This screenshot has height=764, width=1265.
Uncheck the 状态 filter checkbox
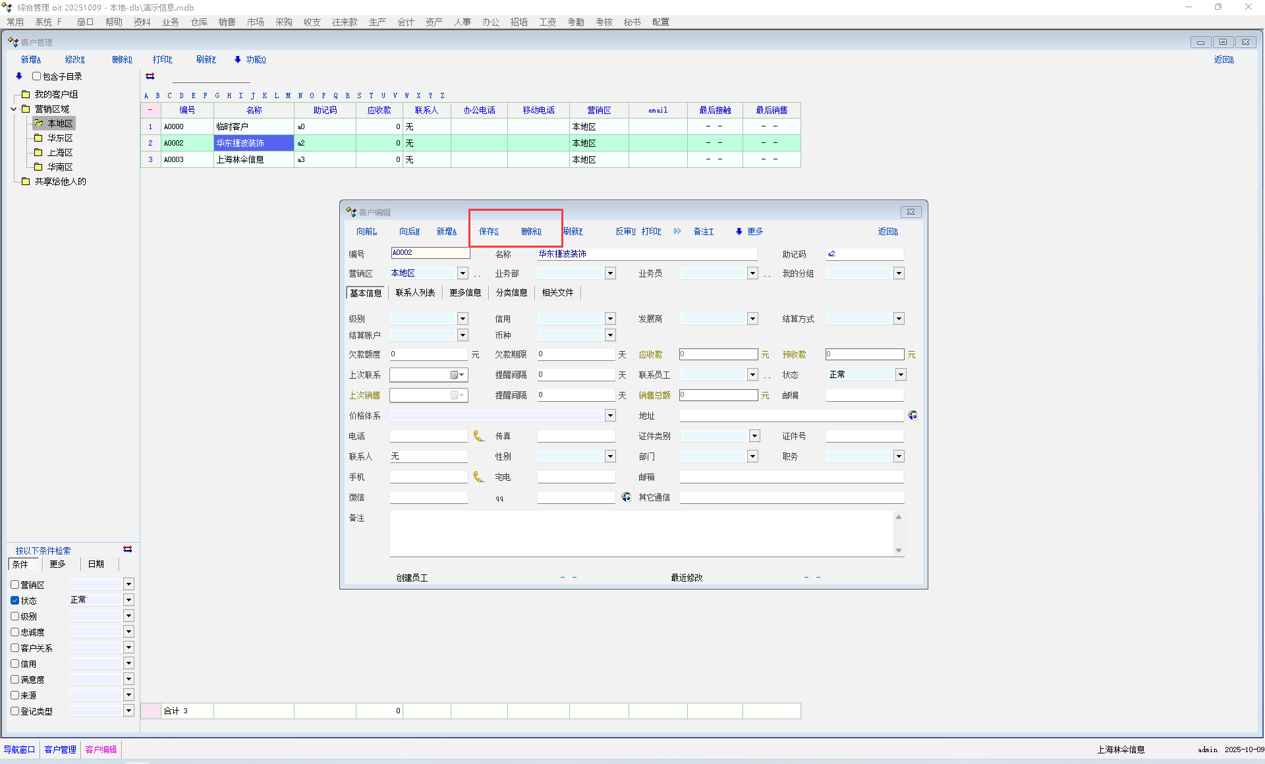pyautogui.click(x=14, y=601)
